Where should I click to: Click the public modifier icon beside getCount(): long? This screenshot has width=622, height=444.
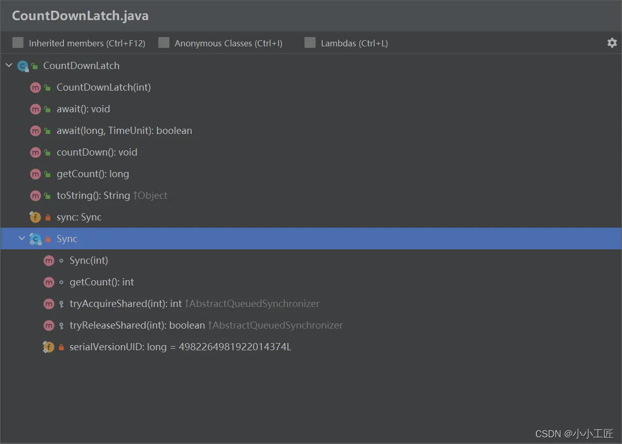point(47,174)
